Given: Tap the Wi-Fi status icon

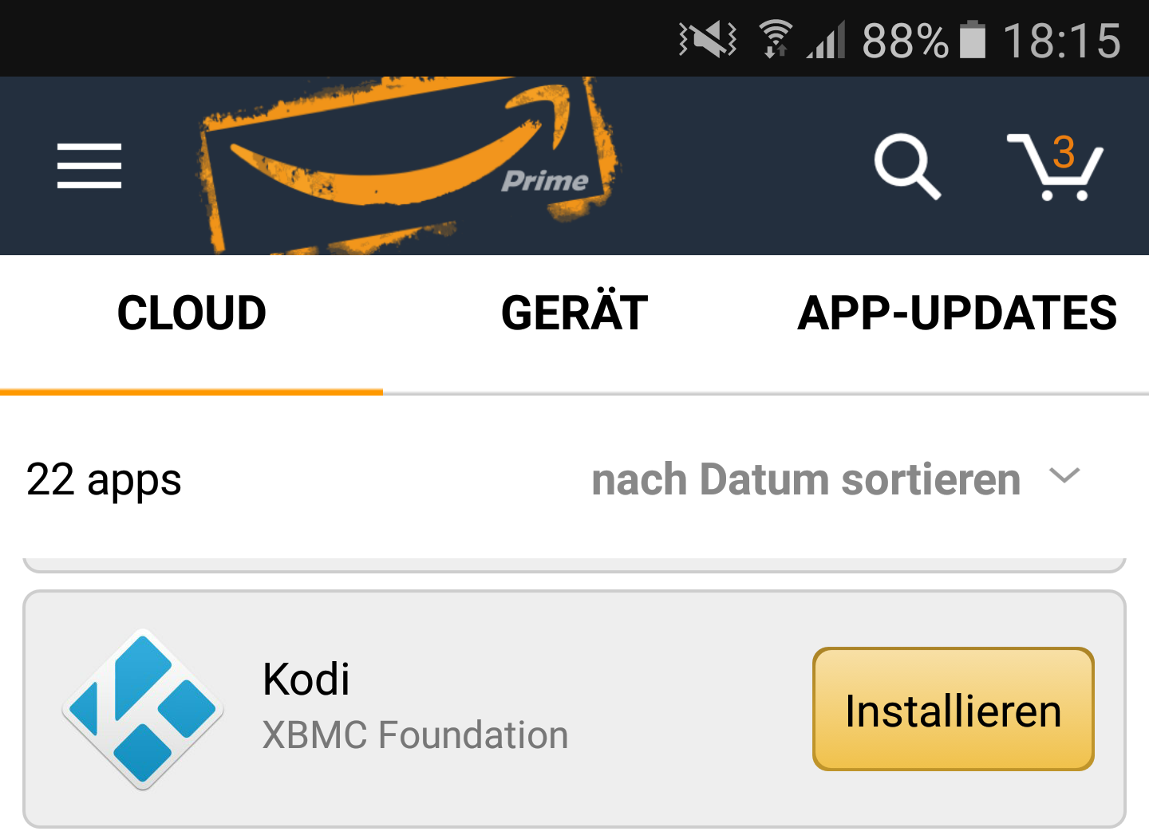Looking at the screenshot, I should pyautogui.click(x=775, y=39).
